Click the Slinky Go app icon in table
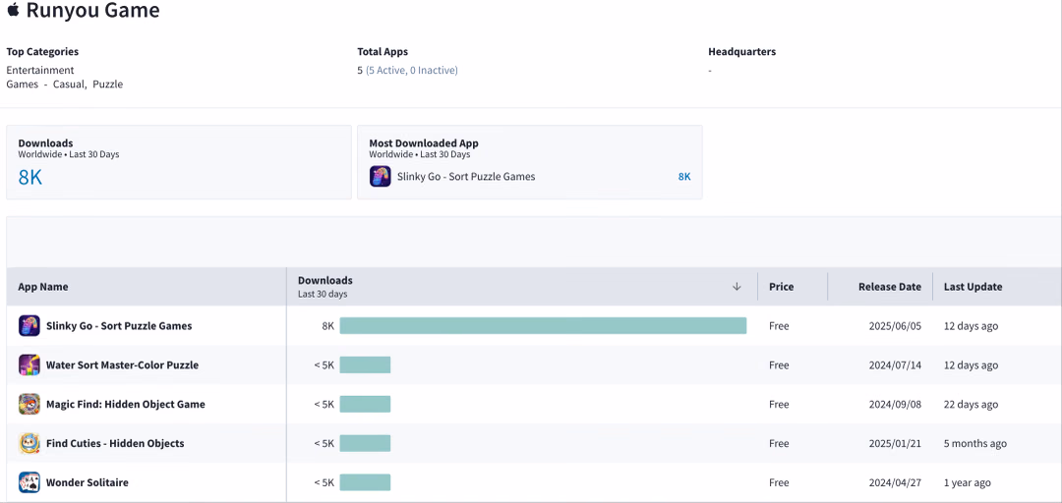The height and width of the screenshot is (503, 1062). pyautogui.click(x=29, y=325)
